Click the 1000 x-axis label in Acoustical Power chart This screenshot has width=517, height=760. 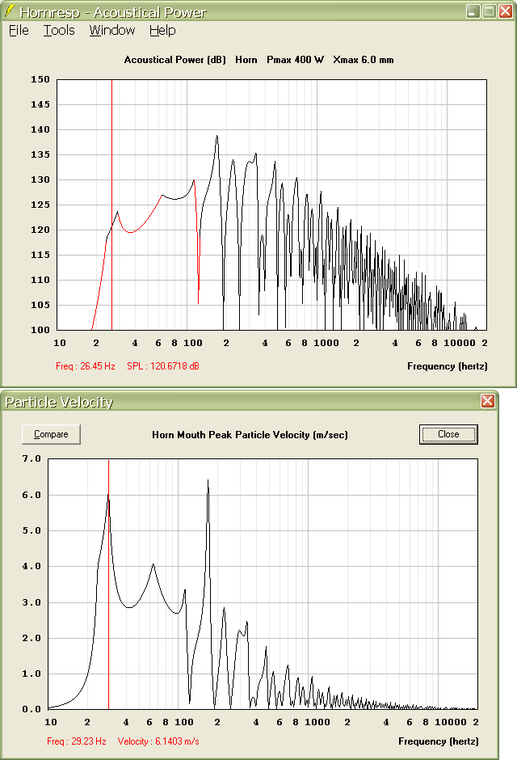(x=326, y=343)
